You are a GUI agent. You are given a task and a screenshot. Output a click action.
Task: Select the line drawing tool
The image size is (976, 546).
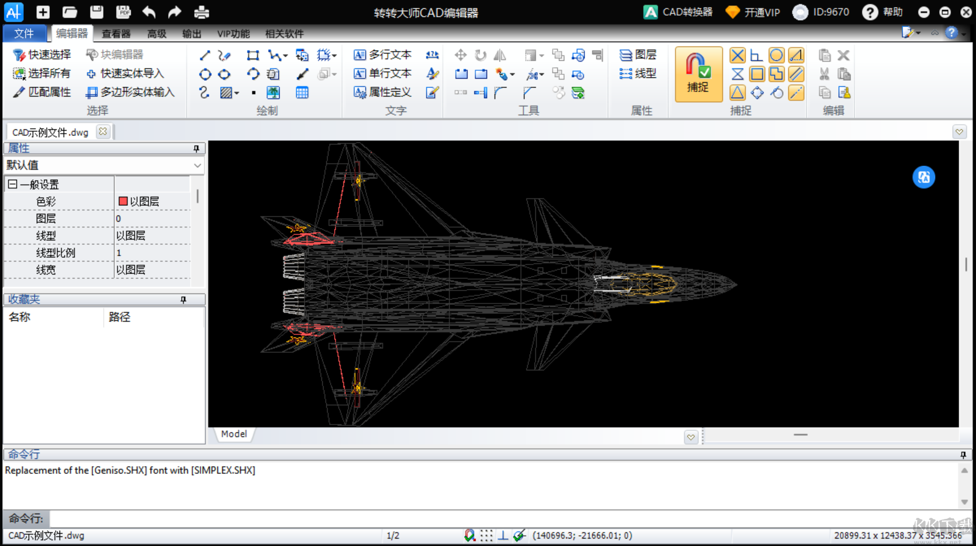pyautogui.click(x=204, y=55)
